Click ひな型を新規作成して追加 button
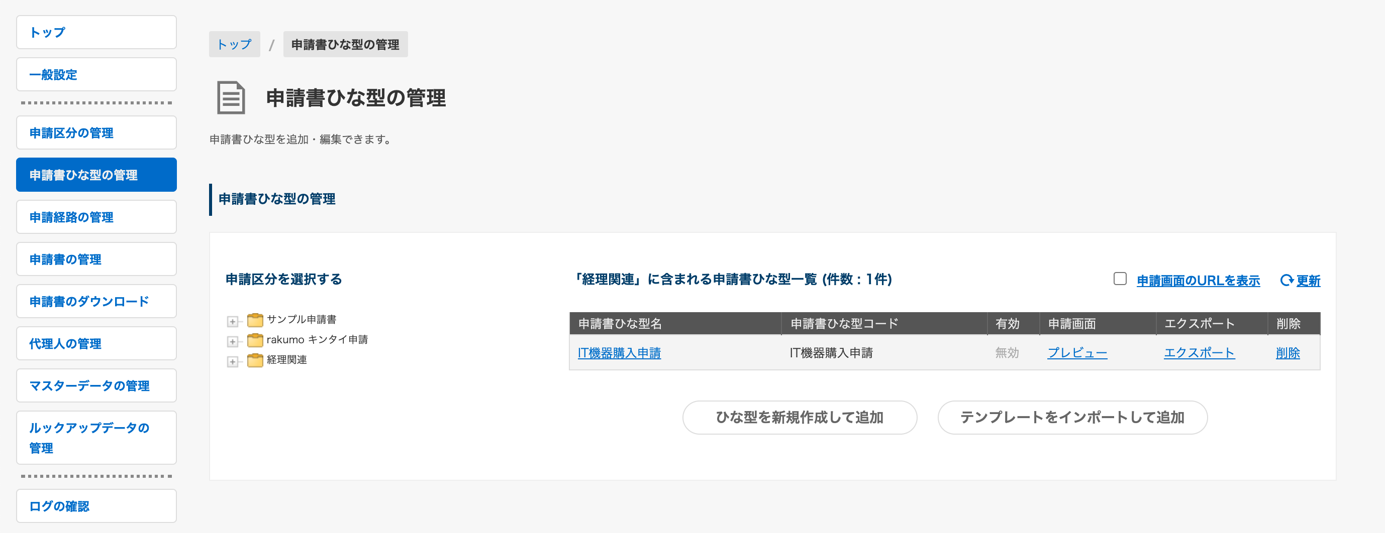This screenshot has width=1385, height=533. tap(800, 417)
